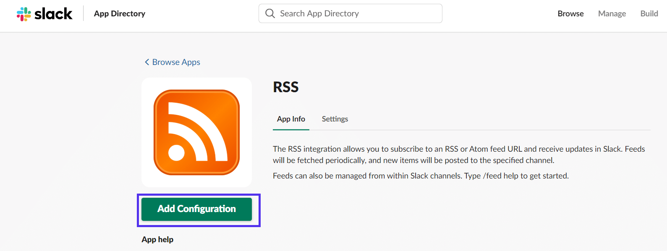Screen dimensions: 667x251
Task: Click the back chevron beside Browse Apps
Action: coord(147,62)
